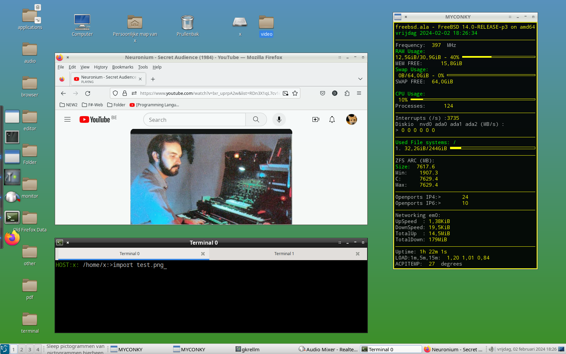Image resolution: width=566 pixels, height=354 pixels.
Task: Click MYCONKY window title bar
Action: (x=458, y=17)
